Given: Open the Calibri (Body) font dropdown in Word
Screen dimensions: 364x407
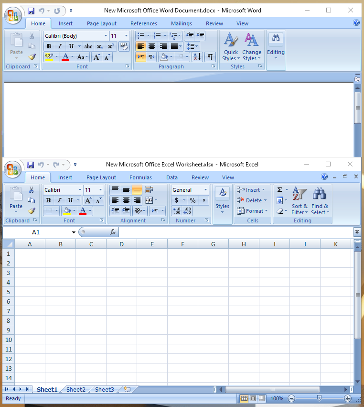Looking at the screenshot, I should click(x=106, y=36).
